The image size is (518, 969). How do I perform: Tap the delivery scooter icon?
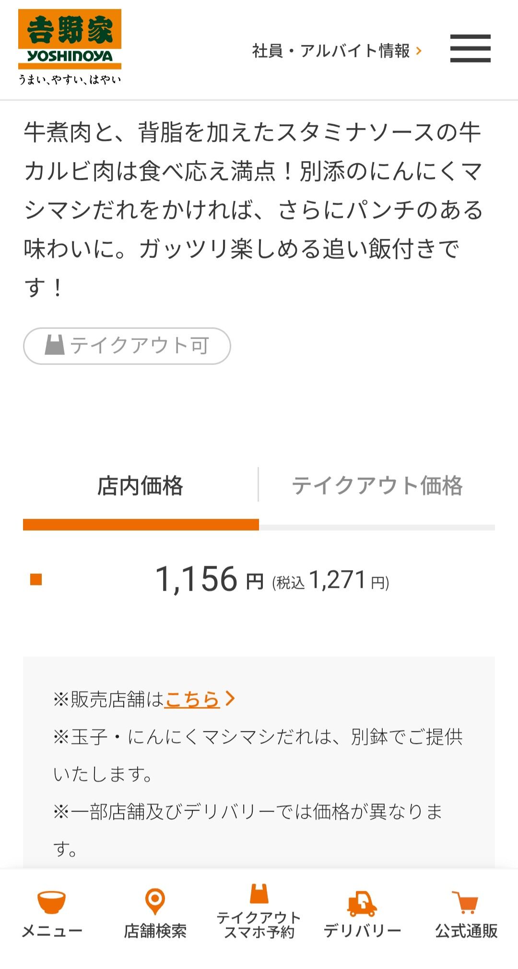(x=362, y=903)
